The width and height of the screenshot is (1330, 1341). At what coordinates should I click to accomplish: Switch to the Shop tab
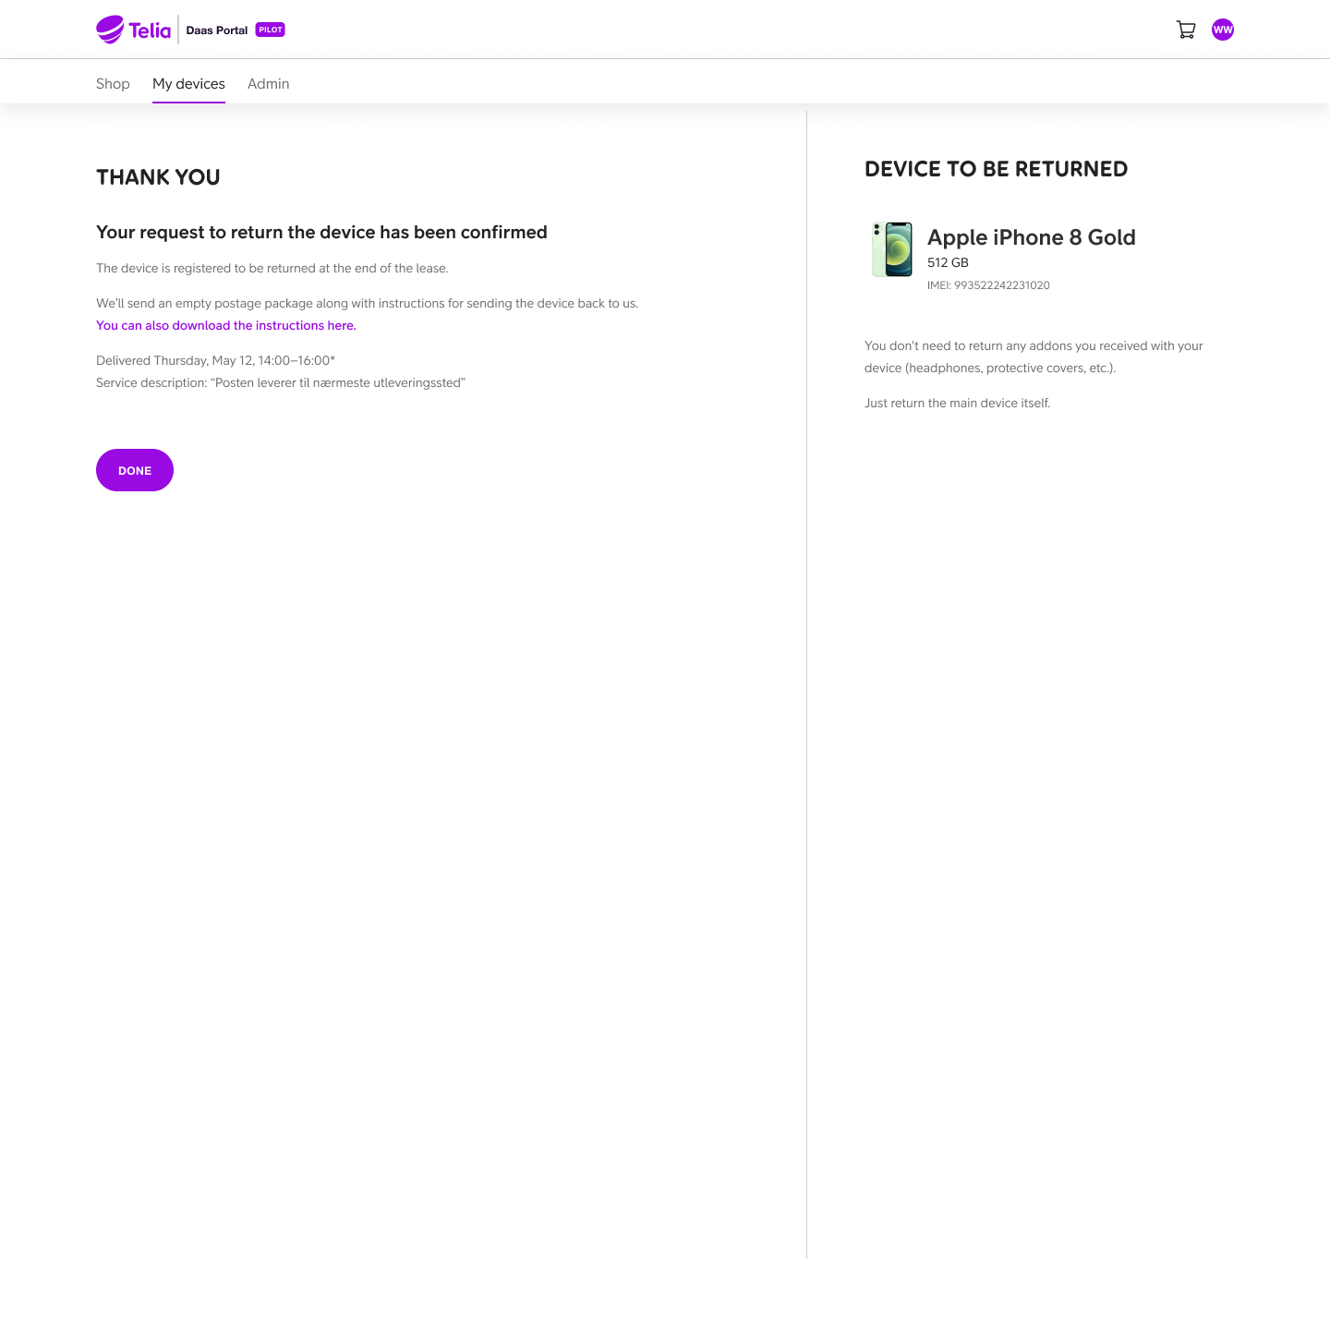point(113,83)
